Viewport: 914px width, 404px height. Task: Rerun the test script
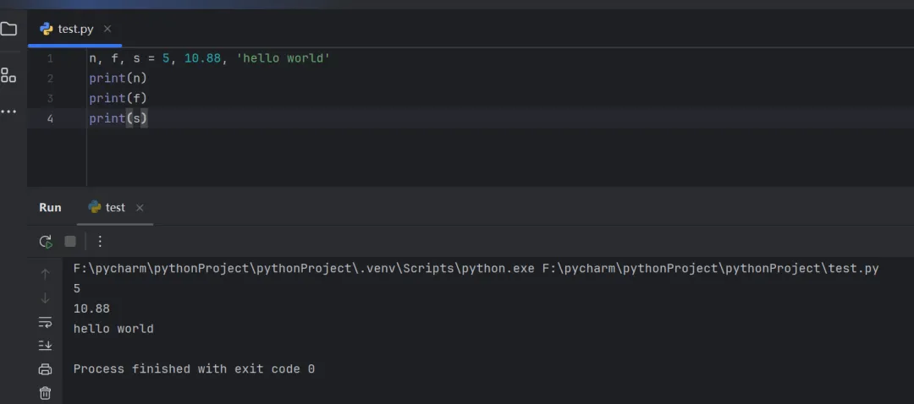(x=46, y=242)
